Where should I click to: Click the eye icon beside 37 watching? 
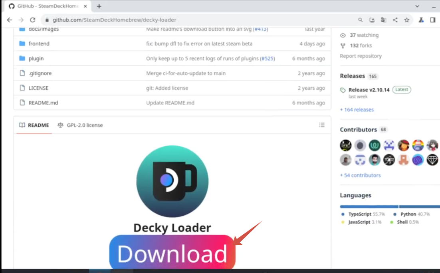click(x=342, y=35)
